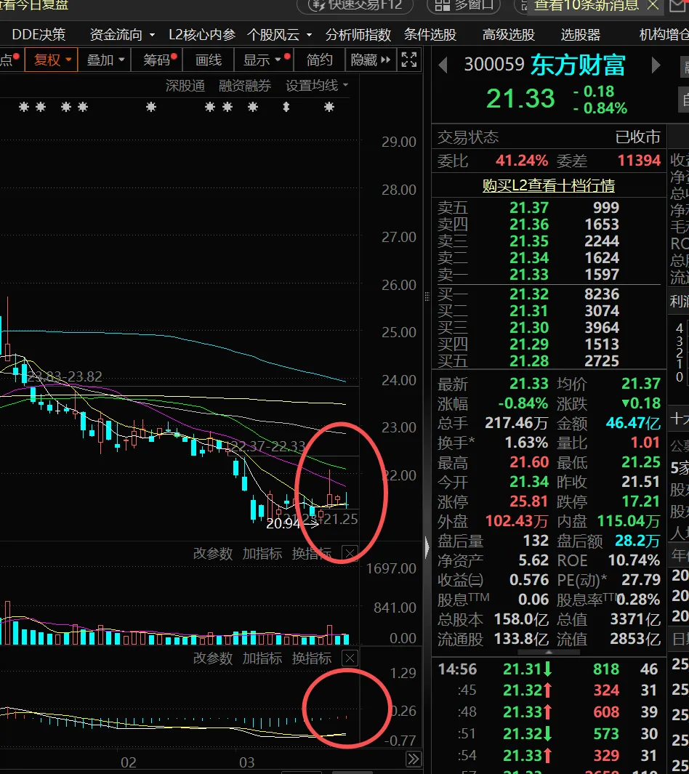Open the 显示 display dropdown
This screenshot has height=774, width=689.
click(265, 60)
